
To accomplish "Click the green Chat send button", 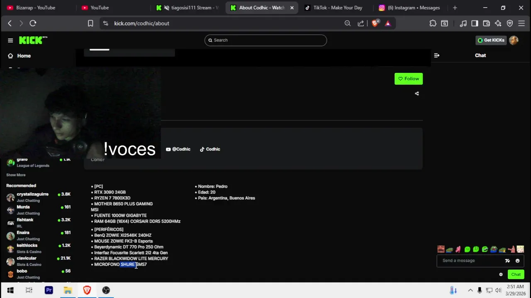I will point(516,274).
